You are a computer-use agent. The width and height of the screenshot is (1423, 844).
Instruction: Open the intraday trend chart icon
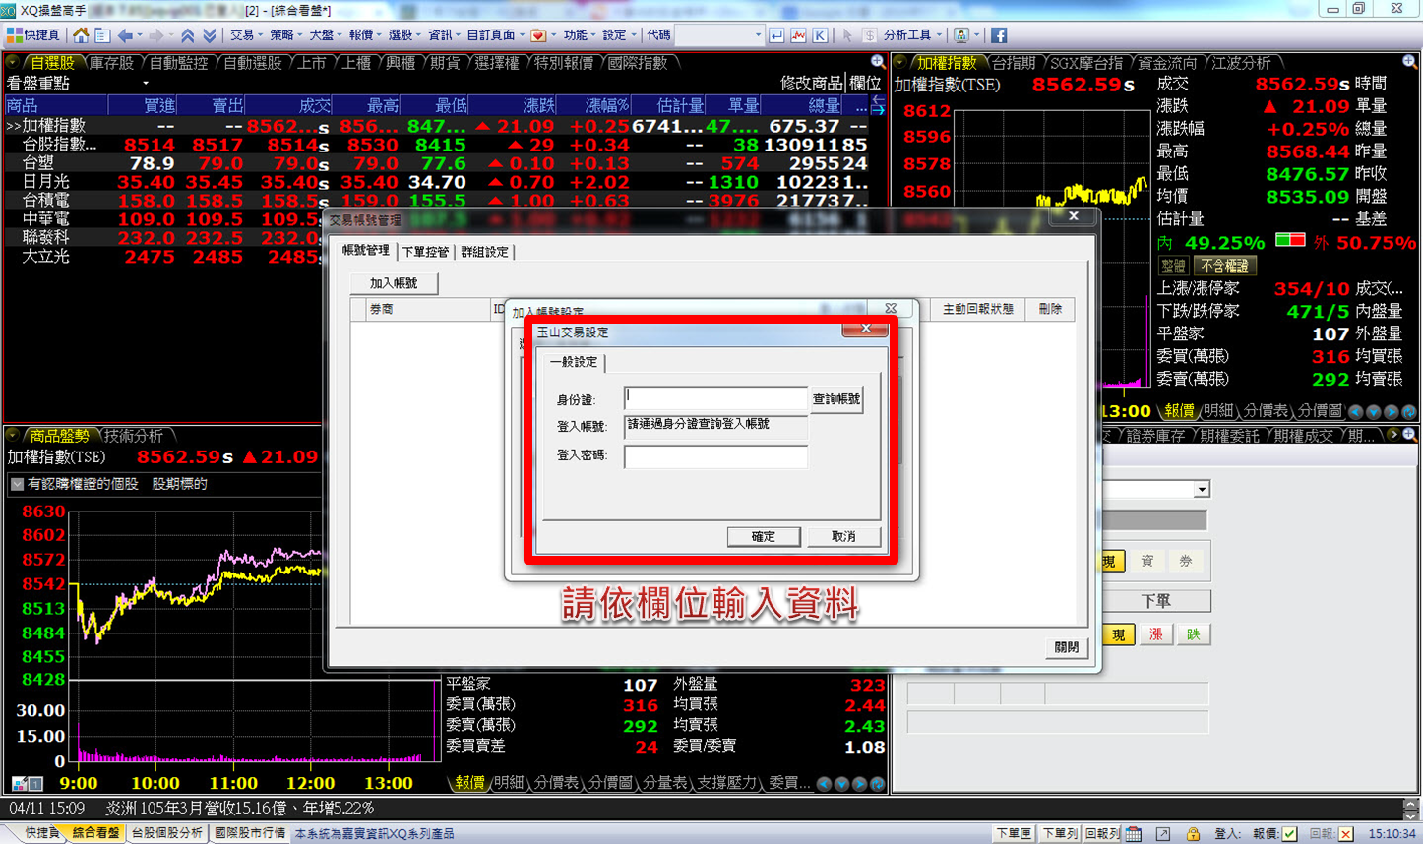(798, 35)
